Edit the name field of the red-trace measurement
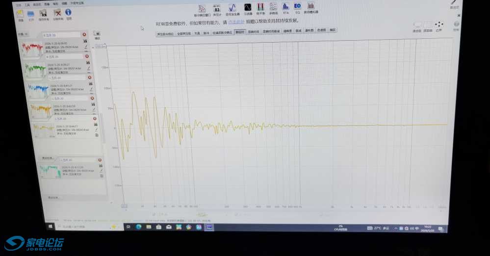The width and height of the screenshot is (490, 256). pos(61,35)
